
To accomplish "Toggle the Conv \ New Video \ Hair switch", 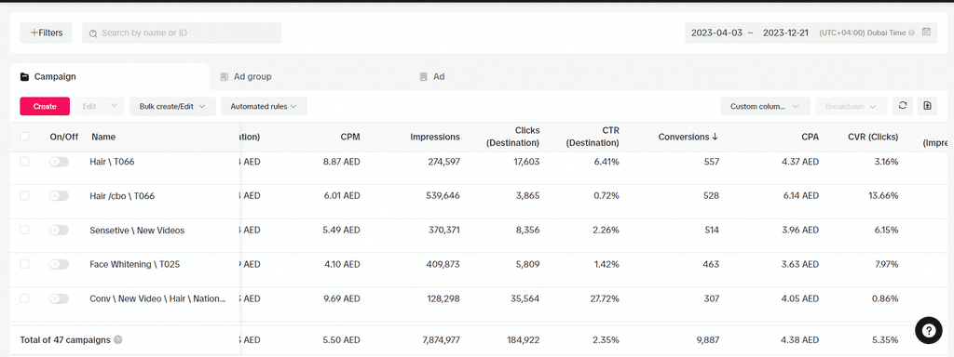I will click(x=59, y=298).
